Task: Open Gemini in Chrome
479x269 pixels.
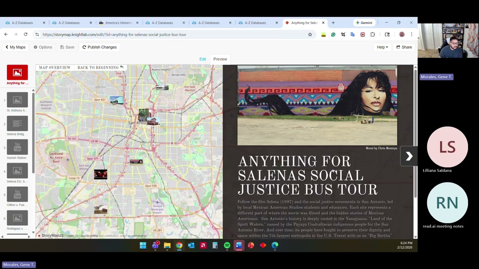Action: coord(364,23)
